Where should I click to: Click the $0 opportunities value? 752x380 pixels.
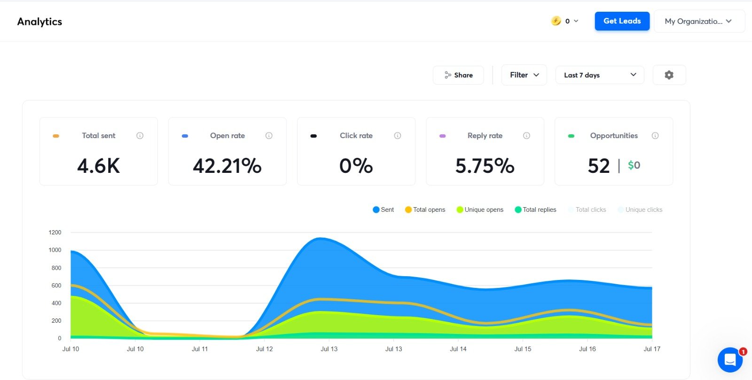(634, 165)
